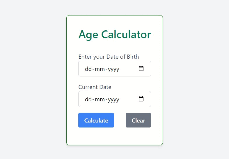Click the gray page background outside the card
This screenshot has height=159, width=229.
32,79
